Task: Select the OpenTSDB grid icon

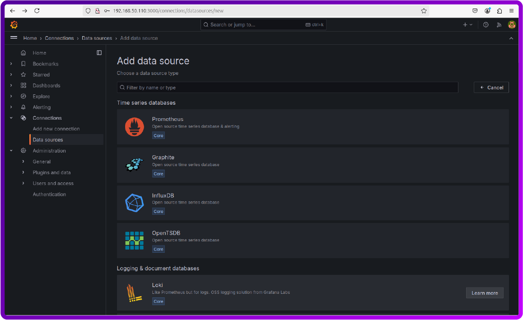Action: click(x=134, y=240)
